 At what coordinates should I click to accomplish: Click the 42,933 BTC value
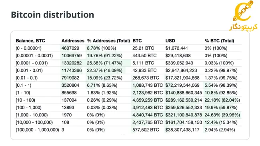144,70
